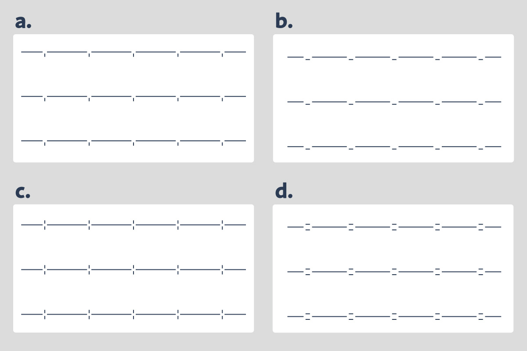Choose the white pattern box under label a
This screenshot has width=527, height=351.
coord(134,118)
